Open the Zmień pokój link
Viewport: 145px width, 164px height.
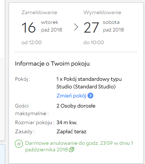[71, 96]
